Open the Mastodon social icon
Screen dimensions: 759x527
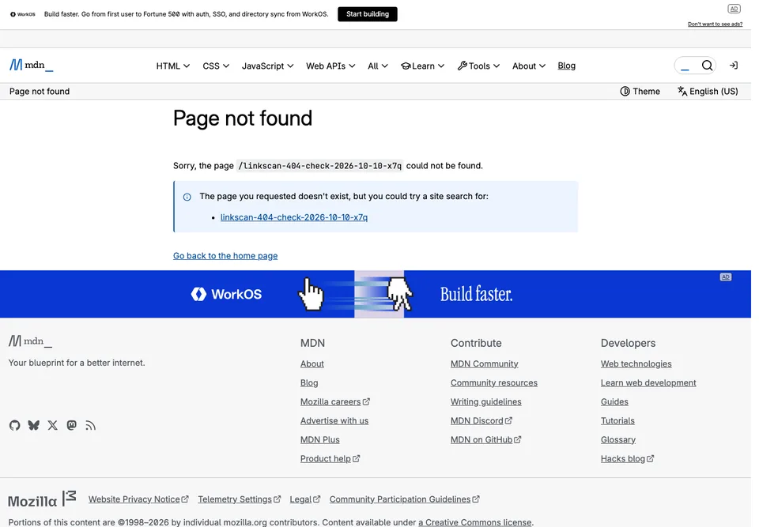pos(72,425)
